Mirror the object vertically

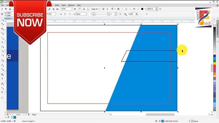click(65, 14)
